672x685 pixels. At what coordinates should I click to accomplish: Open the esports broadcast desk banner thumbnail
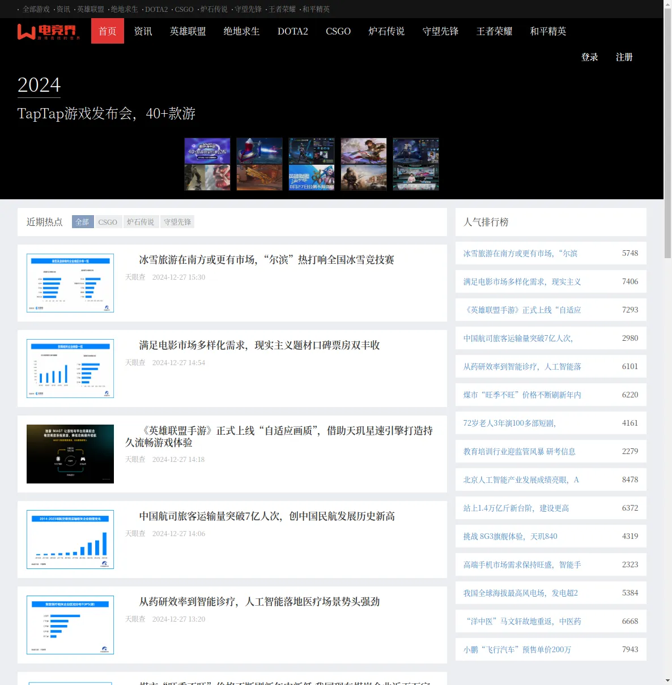click(416, 177)
